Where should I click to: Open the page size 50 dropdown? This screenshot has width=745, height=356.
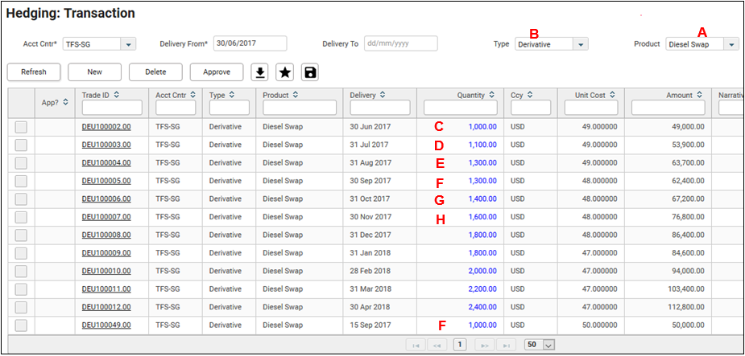coord(549,345)
